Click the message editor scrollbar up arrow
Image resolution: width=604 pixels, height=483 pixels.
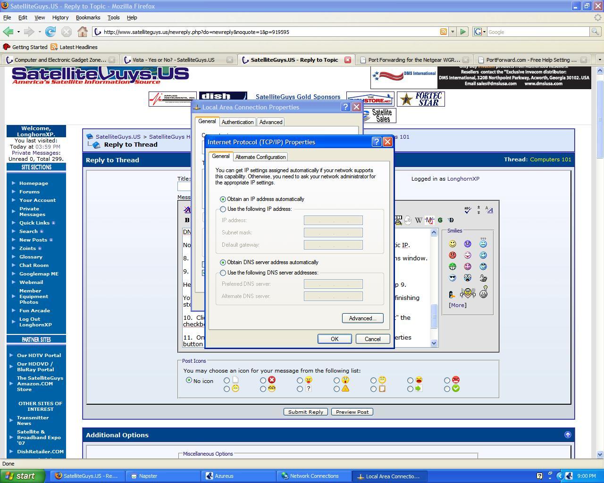pos(434,232)
